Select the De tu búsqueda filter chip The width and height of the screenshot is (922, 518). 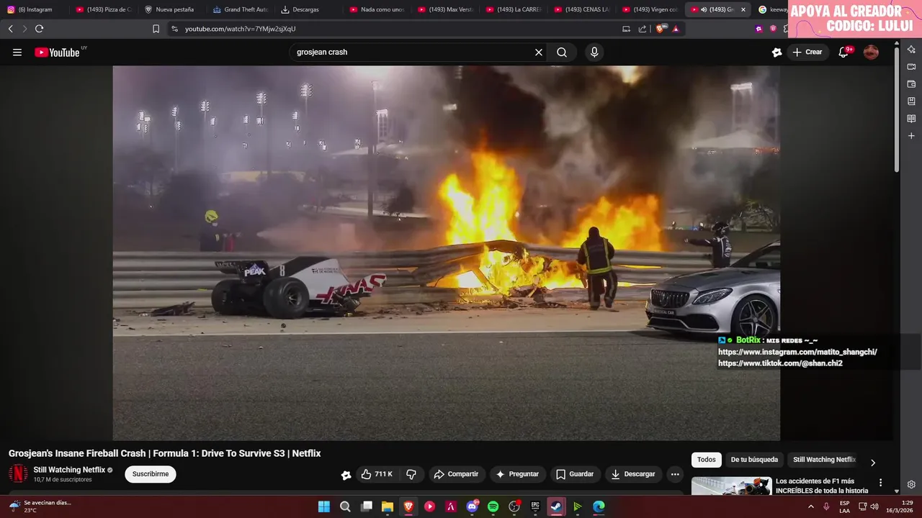pyautogui.click(x=754, y=460)
